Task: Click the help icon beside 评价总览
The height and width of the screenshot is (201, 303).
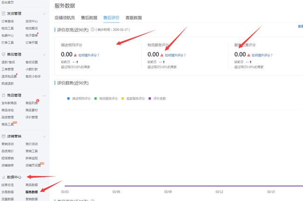Action: coord(93,29)
